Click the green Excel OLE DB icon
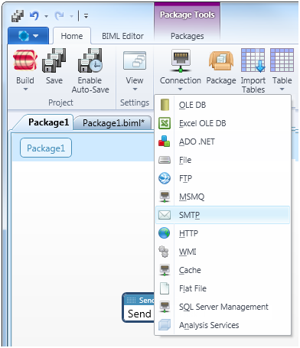The height and width of the screenshot is (348, 300). point(165,123)
